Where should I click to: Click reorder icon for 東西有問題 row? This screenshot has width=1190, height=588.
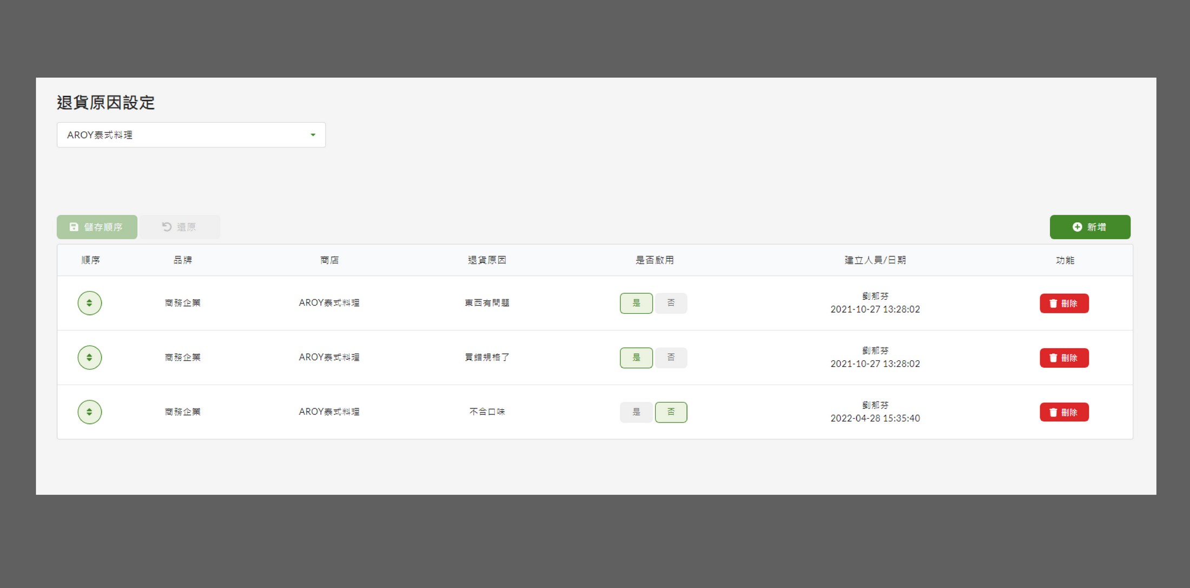(89, 303)
